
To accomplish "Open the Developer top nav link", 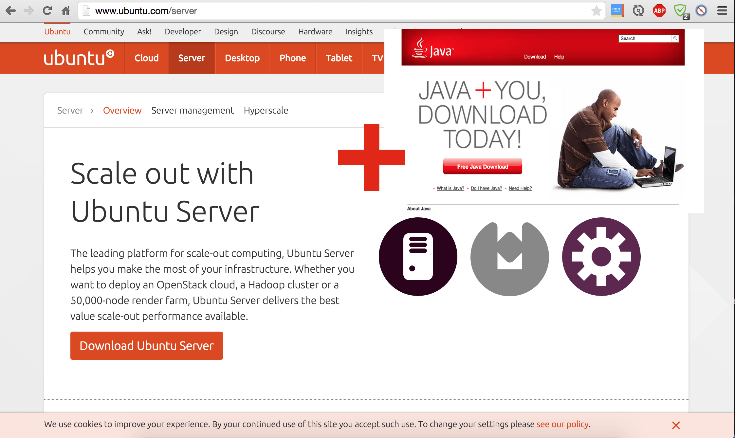I will 183,31.
